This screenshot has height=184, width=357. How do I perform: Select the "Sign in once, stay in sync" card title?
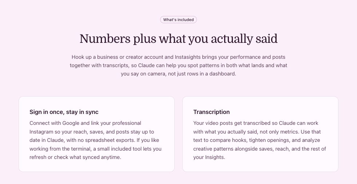pyautogui.click(x=64, y=112)
